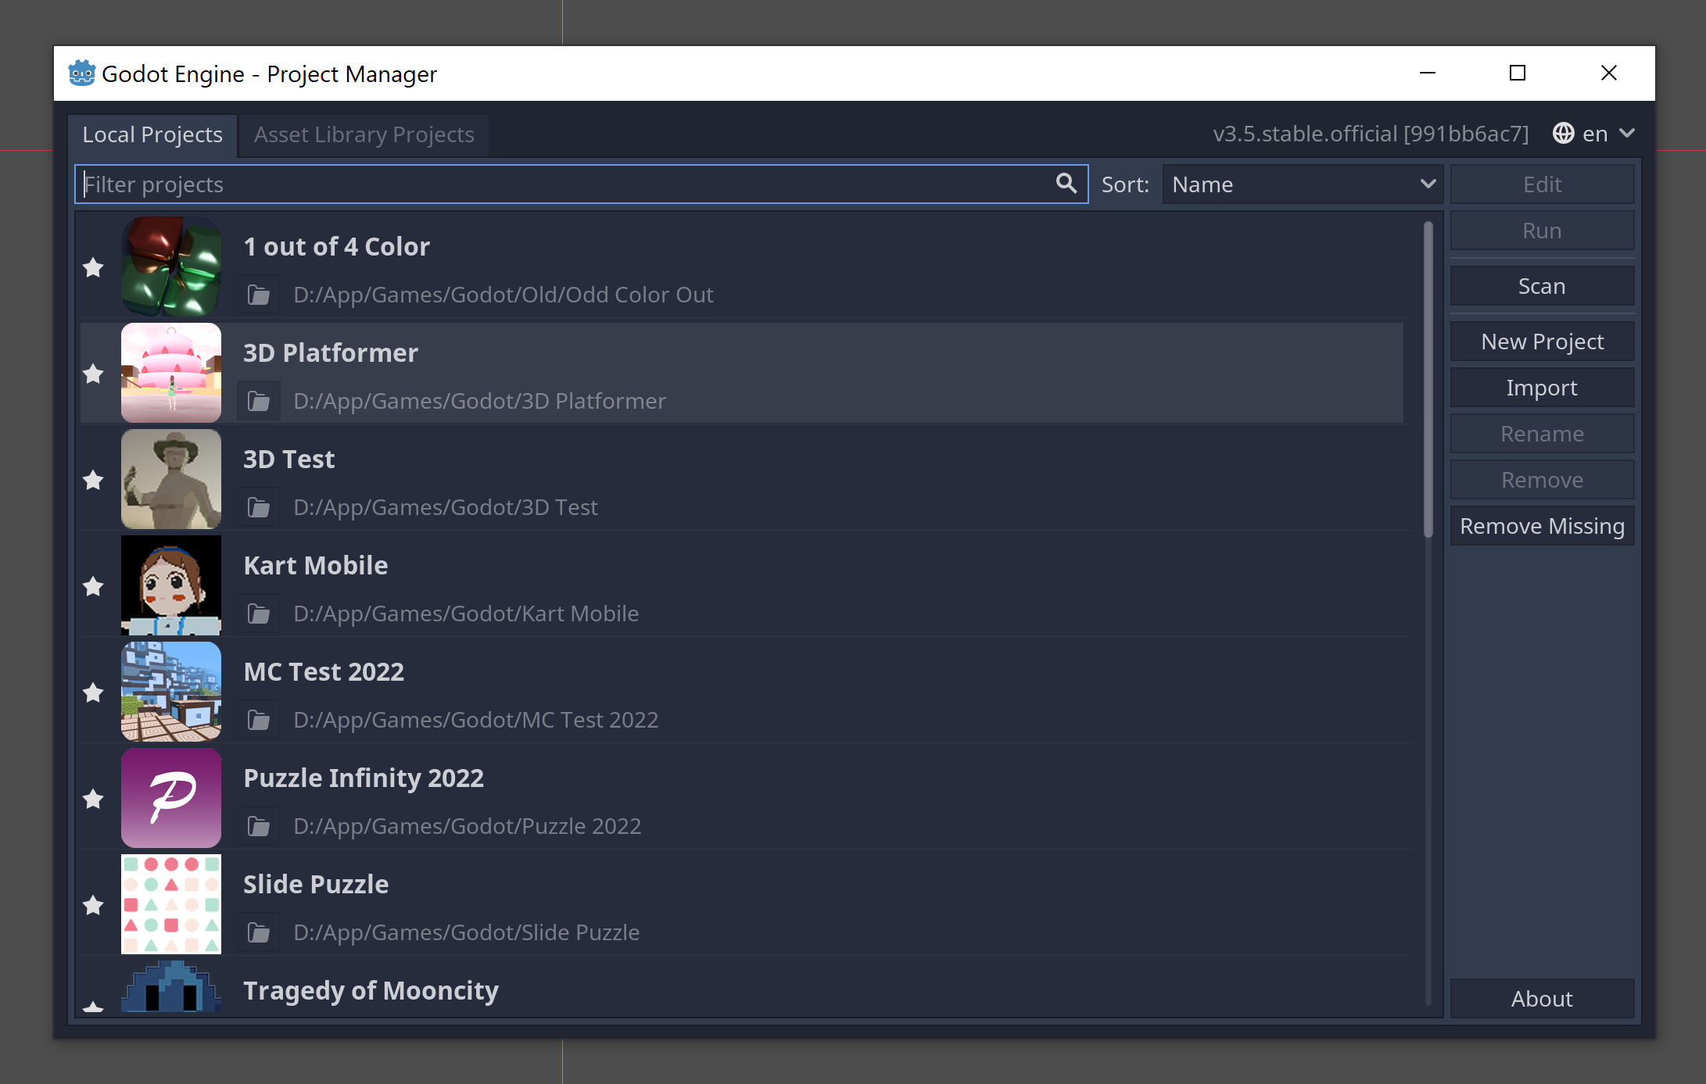Browse Kart Mobile project folder

tap(259, 614)
